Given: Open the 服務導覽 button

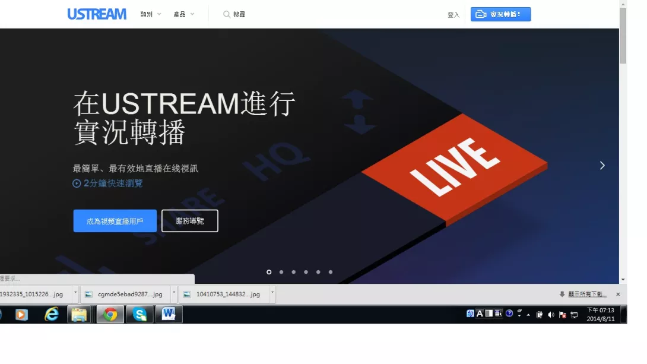Looking at the screenshot, I should (x=190, y=221).
